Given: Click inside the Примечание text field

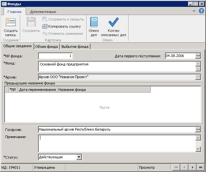Looking at the screenshot, I should [117, 143].
